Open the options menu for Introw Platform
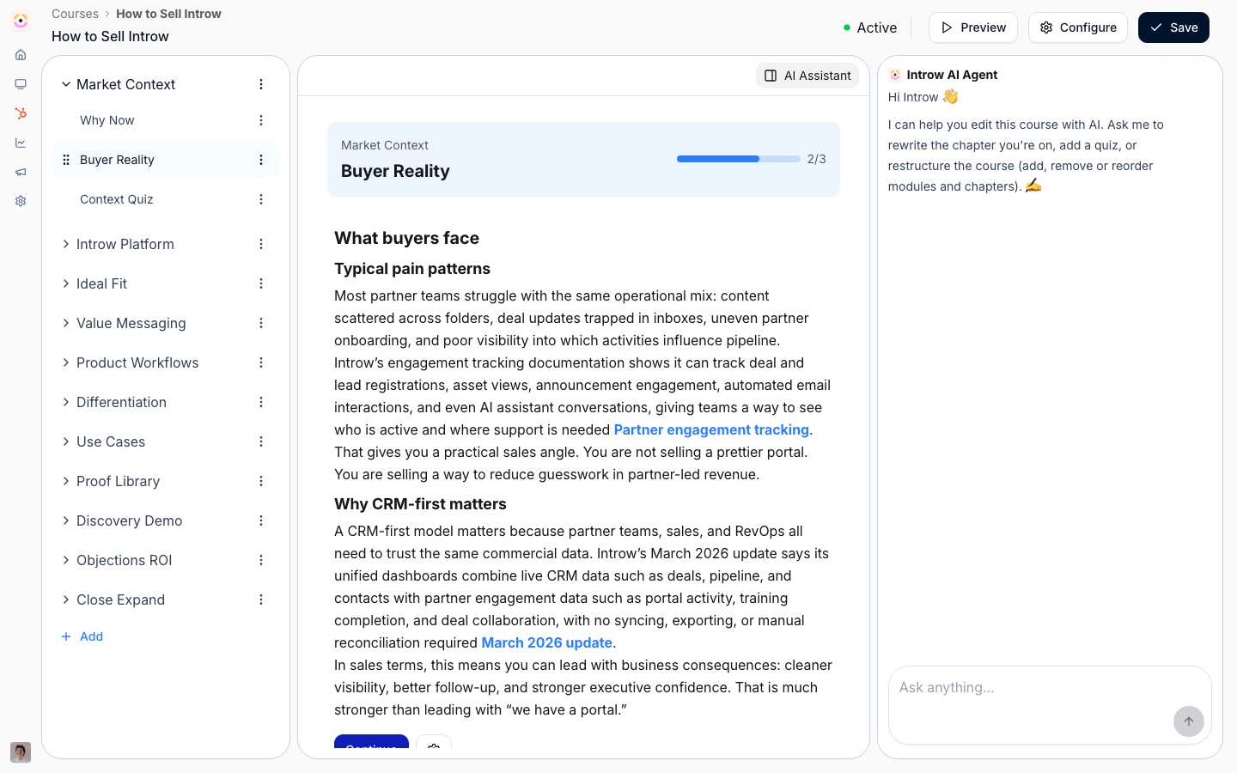This screenshot has height=773, width=1237. click(x=261, y=244)
